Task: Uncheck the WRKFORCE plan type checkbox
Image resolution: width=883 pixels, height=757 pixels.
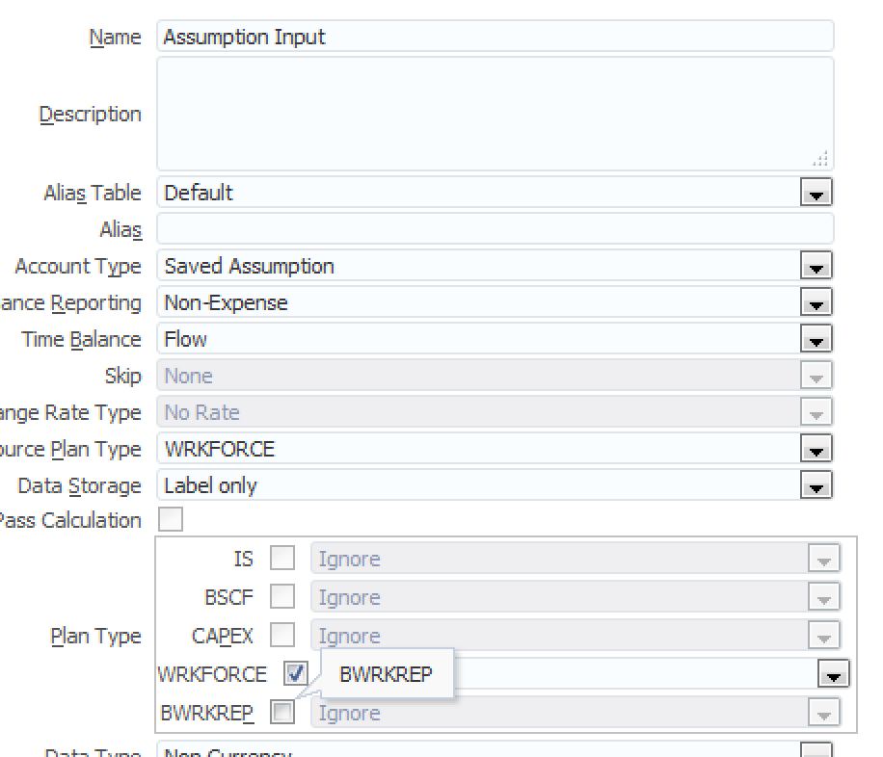Action: pos(296,674)
